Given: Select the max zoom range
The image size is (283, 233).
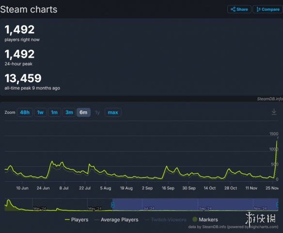Looking at the screenshot, I should [113, 112].
